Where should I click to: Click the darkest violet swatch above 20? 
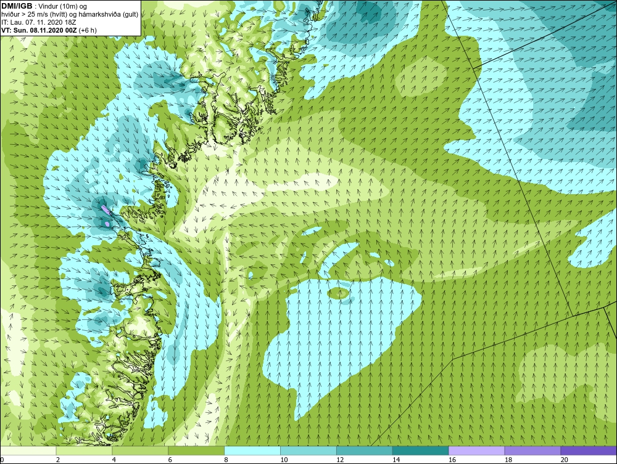(588, 450)
